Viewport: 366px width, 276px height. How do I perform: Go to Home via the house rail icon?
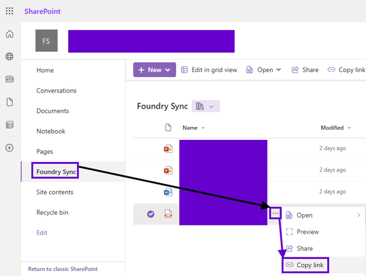pyautogui.click(x=9, y=34)
